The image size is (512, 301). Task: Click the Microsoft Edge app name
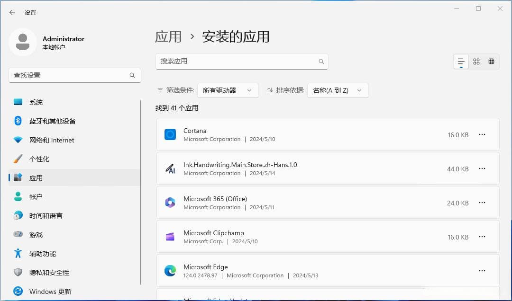pos(205,267)
